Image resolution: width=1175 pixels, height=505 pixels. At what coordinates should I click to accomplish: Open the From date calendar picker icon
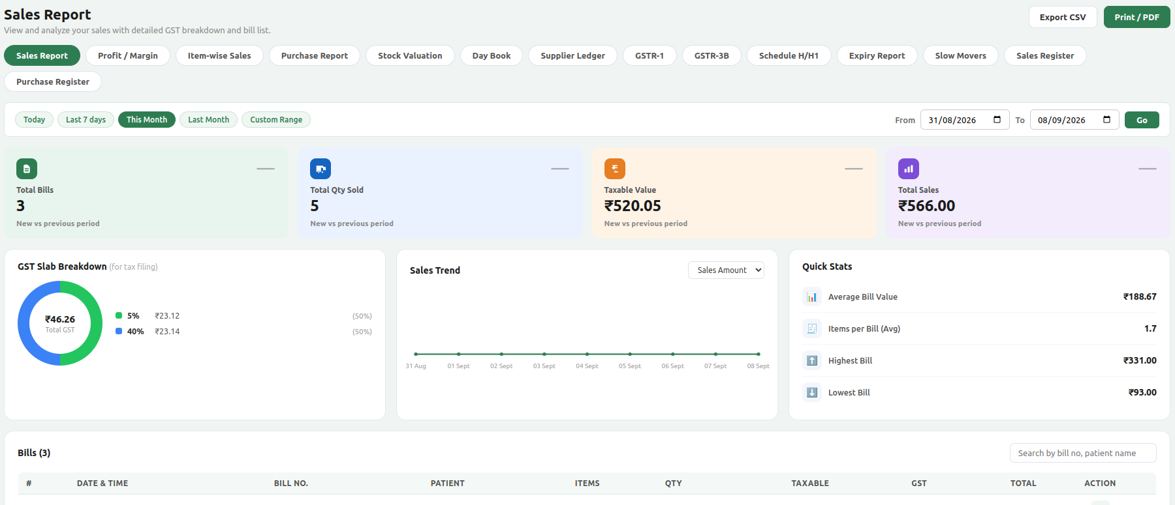(997, 120)
